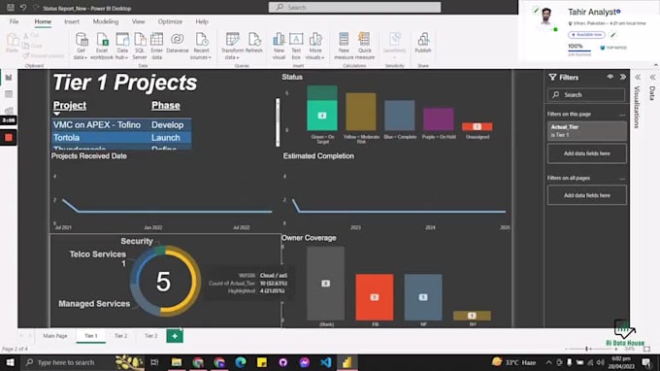The height and width of the screenshot is (371, 660).
Task: Open Microsoft Edge from taskbar
Action: [x=241, y=362]
